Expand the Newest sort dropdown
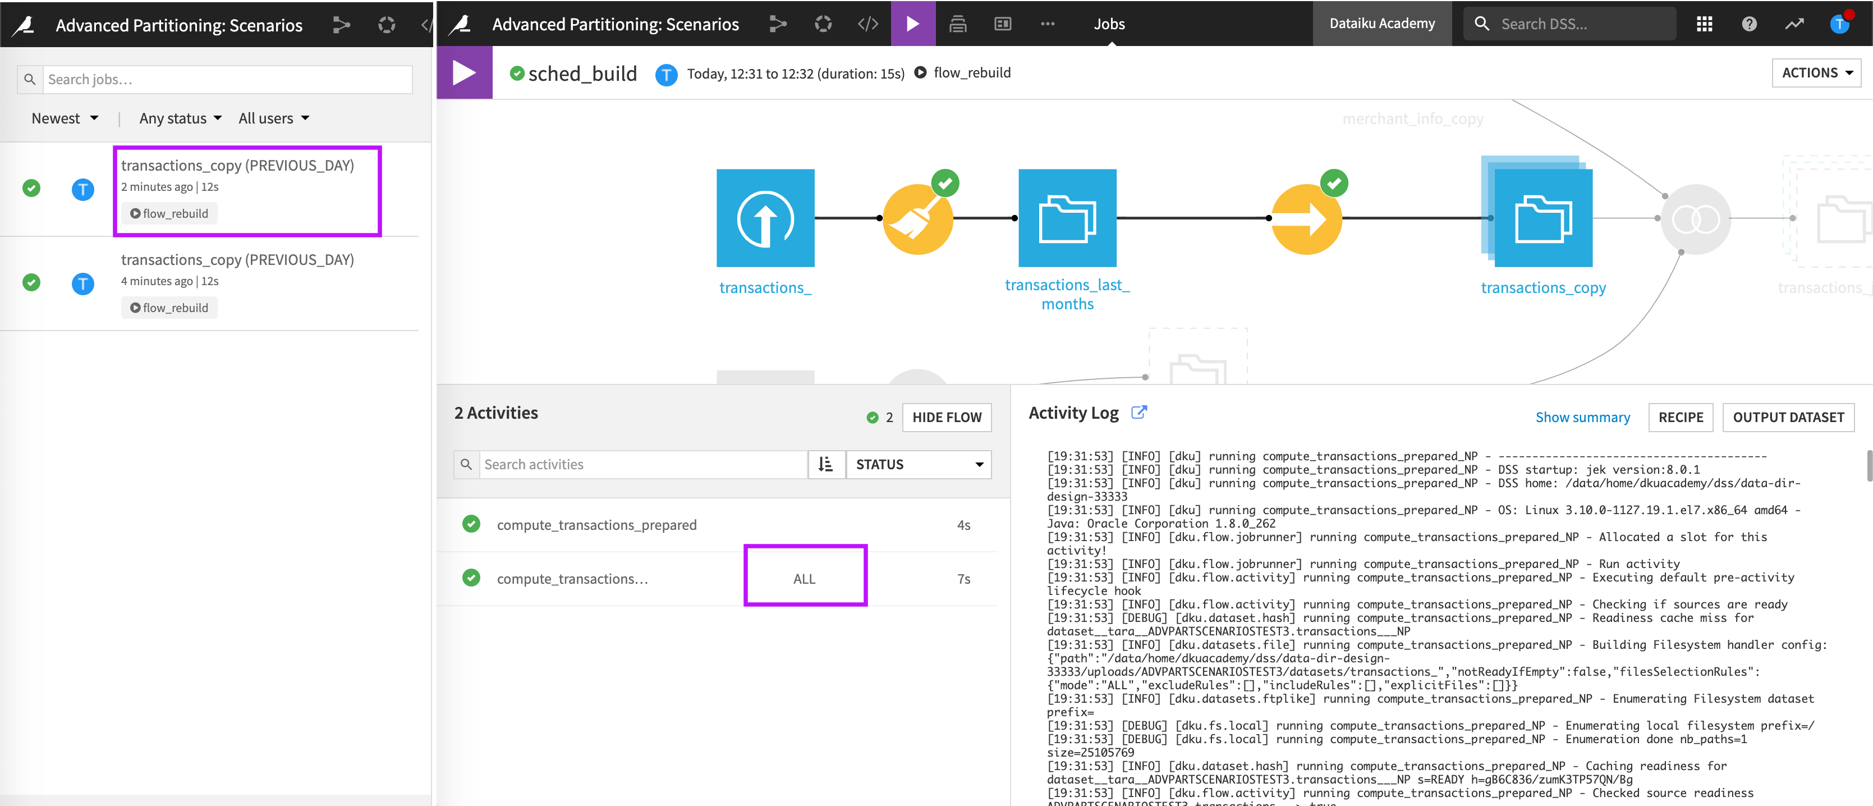The height and width of the screenshot is (806, 1873). pyautogui.click(x=65, y=118)
